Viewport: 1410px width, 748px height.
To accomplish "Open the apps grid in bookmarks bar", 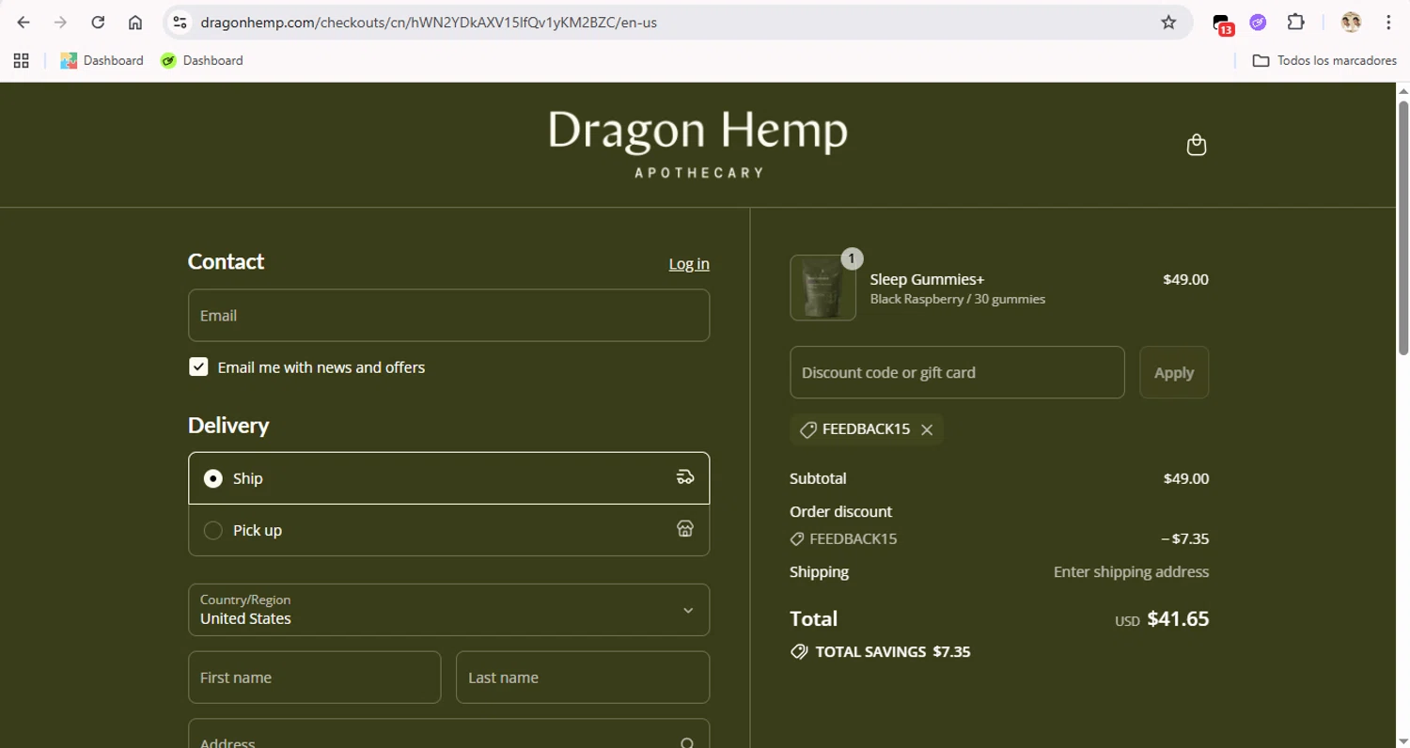I will tap(22, 60).
